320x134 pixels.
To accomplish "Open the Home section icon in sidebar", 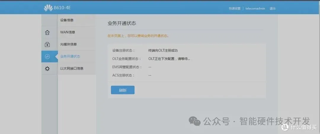I will pos(47,33).
